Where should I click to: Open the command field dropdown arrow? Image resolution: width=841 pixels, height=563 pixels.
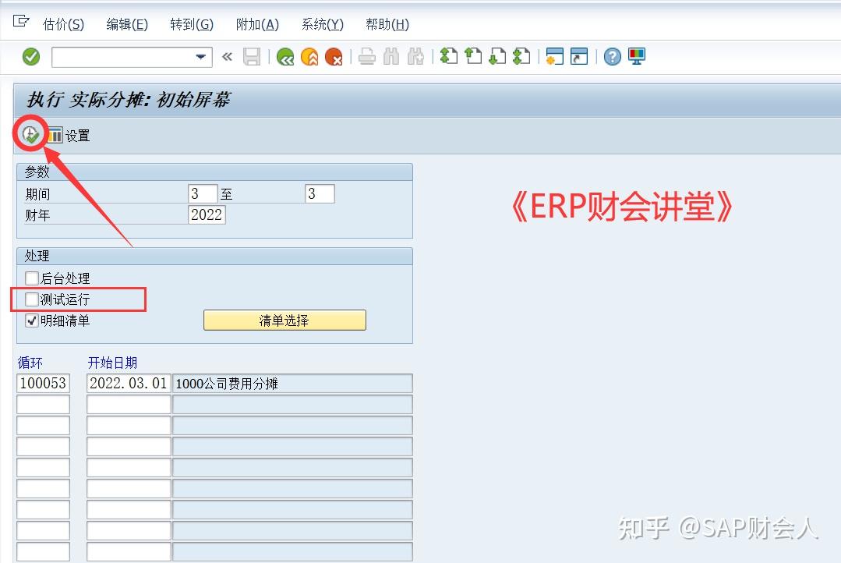coord(200,56)
